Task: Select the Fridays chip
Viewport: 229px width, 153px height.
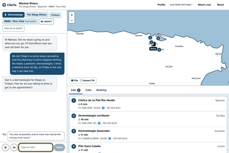Action: (x=55, y=15)
